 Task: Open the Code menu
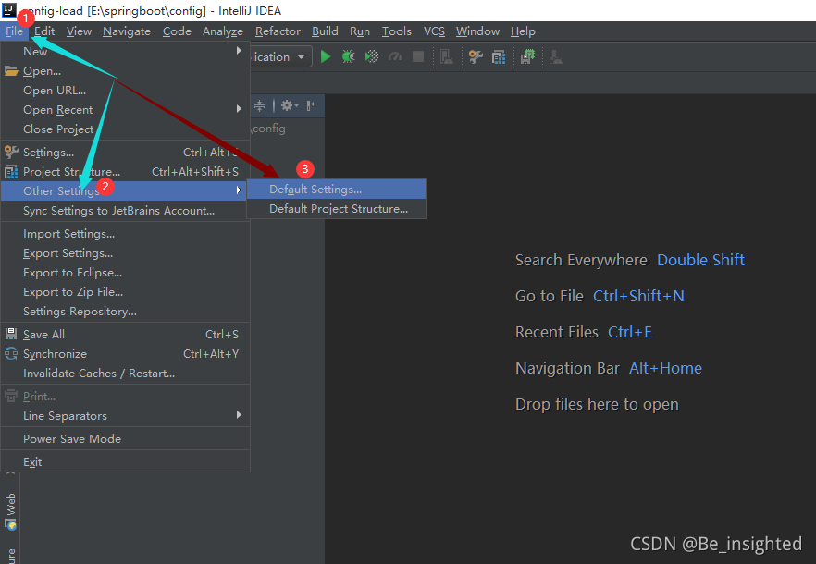(177, 31)
